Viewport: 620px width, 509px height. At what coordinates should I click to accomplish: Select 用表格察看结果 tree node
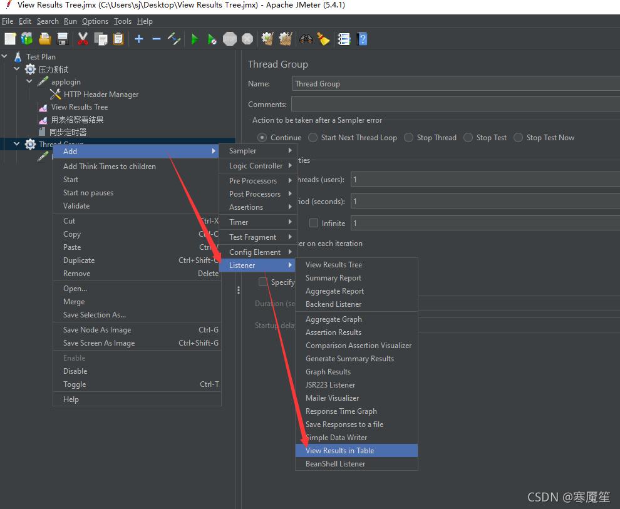[x=77, y=120]
